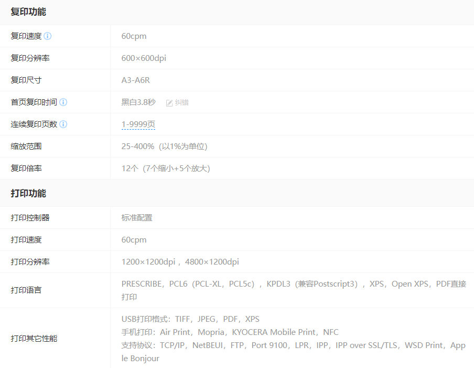Select the 打印控制器 row label
This screenshot has width=474, height=368.
pos(30,217)
